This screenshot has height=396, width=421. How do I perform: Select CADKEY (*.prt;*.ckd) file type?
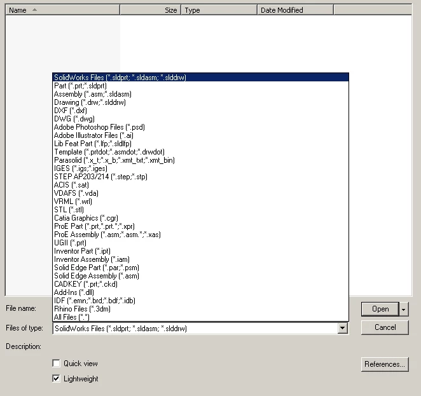(x=200, y=284)
